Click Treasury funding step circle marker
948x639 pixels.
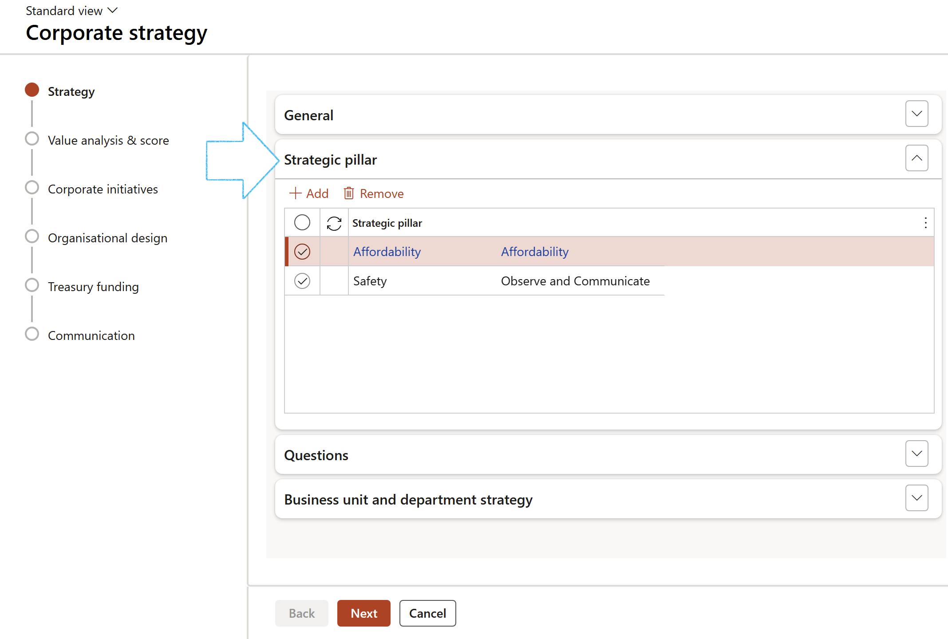pyautogui.click(x=32, y=285)
